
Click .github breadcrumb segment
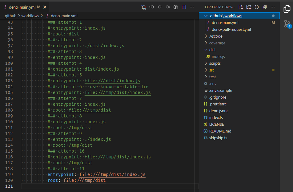point(10,16)
